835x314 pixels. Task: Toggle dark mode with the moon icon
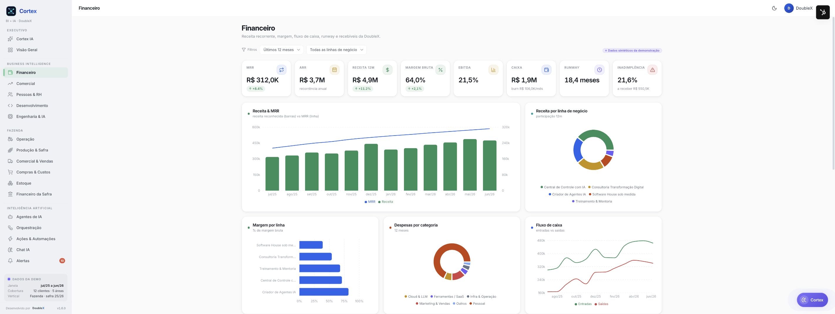(774, 8)
